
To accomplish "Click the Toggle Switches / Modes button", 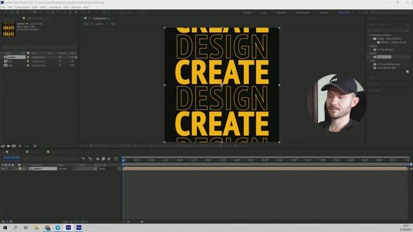I will [x=75, y=222].
